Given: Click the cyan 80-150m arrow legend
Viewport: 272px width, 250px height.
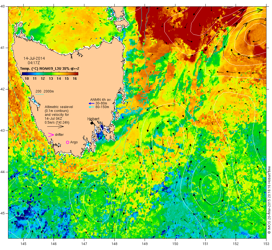Looking at the screenshot, I should 91,107.
